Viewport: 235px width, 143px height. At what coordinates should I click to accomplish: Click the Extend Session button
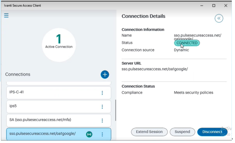149,132
